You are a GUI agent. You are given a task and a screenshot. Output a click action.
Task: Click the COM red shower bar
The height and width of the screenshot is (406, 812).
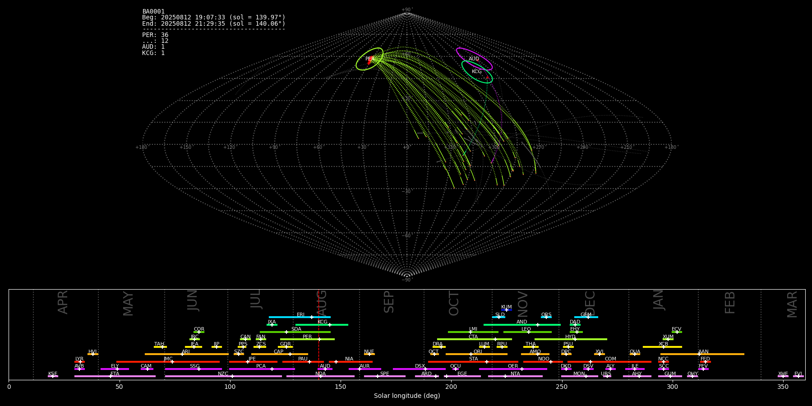coord(609,362)
